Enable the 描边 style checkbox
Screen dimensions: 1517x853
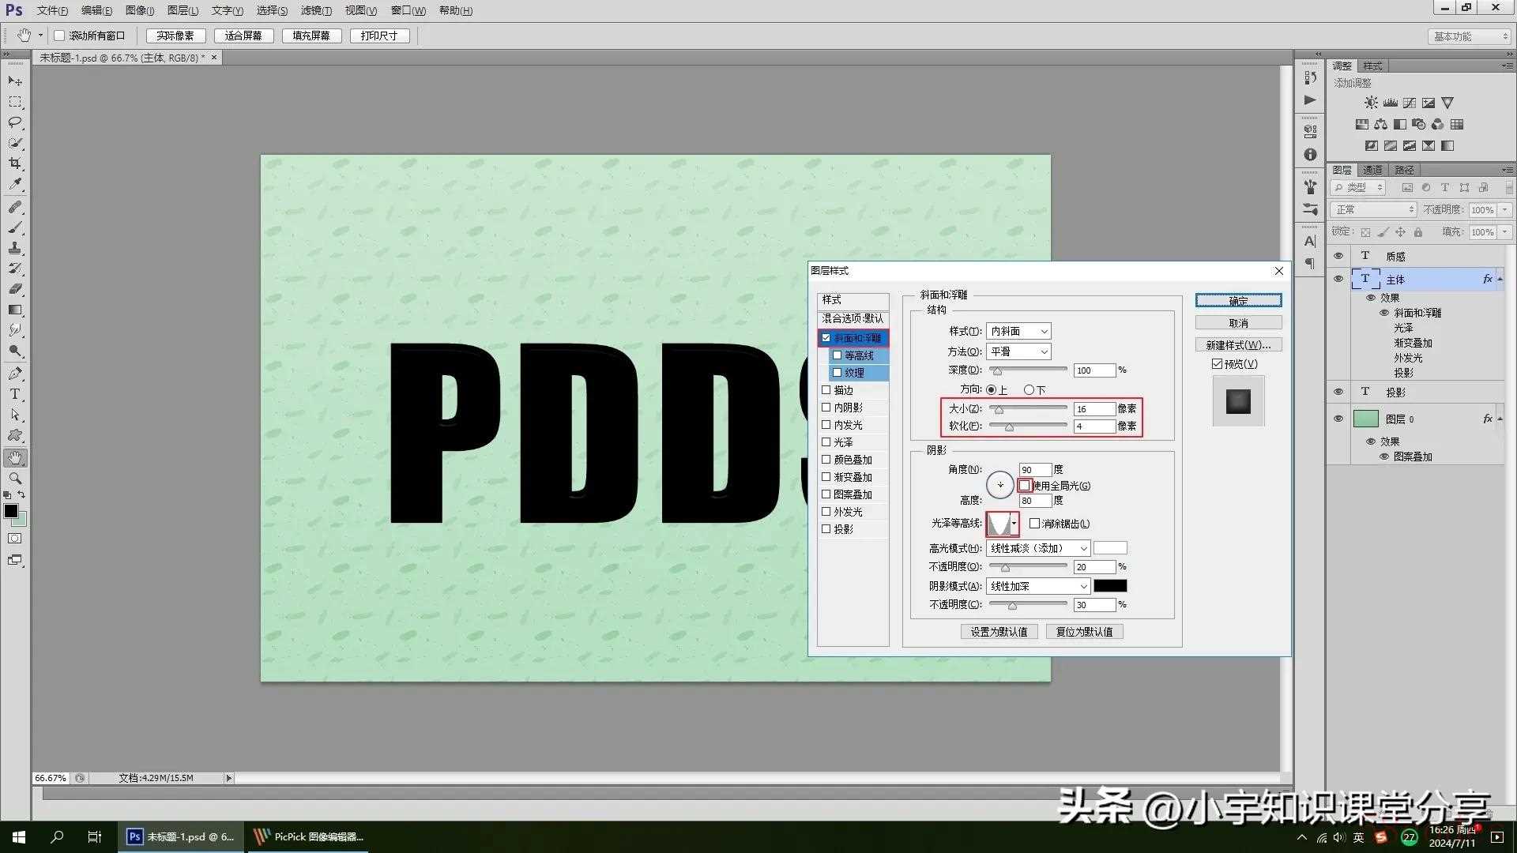(826, 390)
